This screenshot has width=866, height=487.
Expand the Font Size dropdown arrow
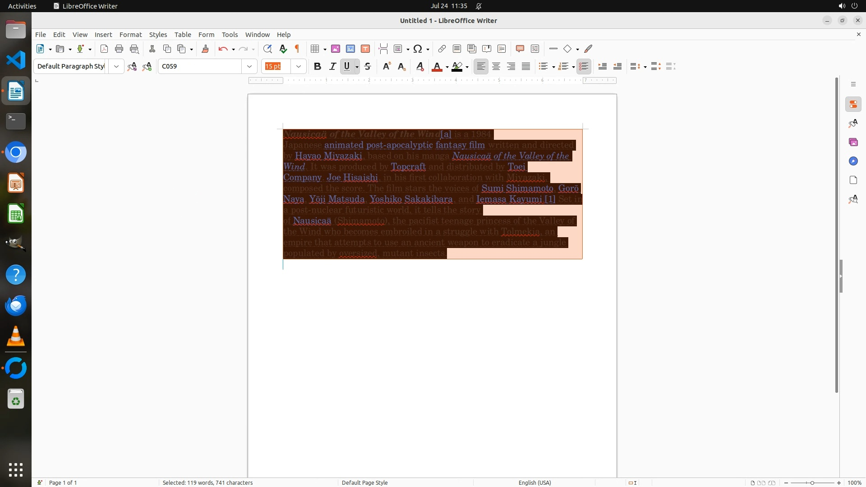[x=299, y=66]
